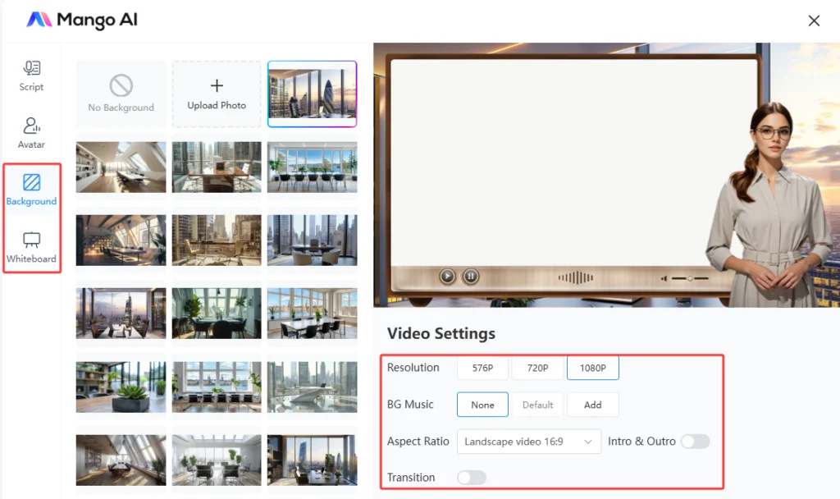Open the Avatar panel icon
The image size is (840, 499).
coord(31,126)
